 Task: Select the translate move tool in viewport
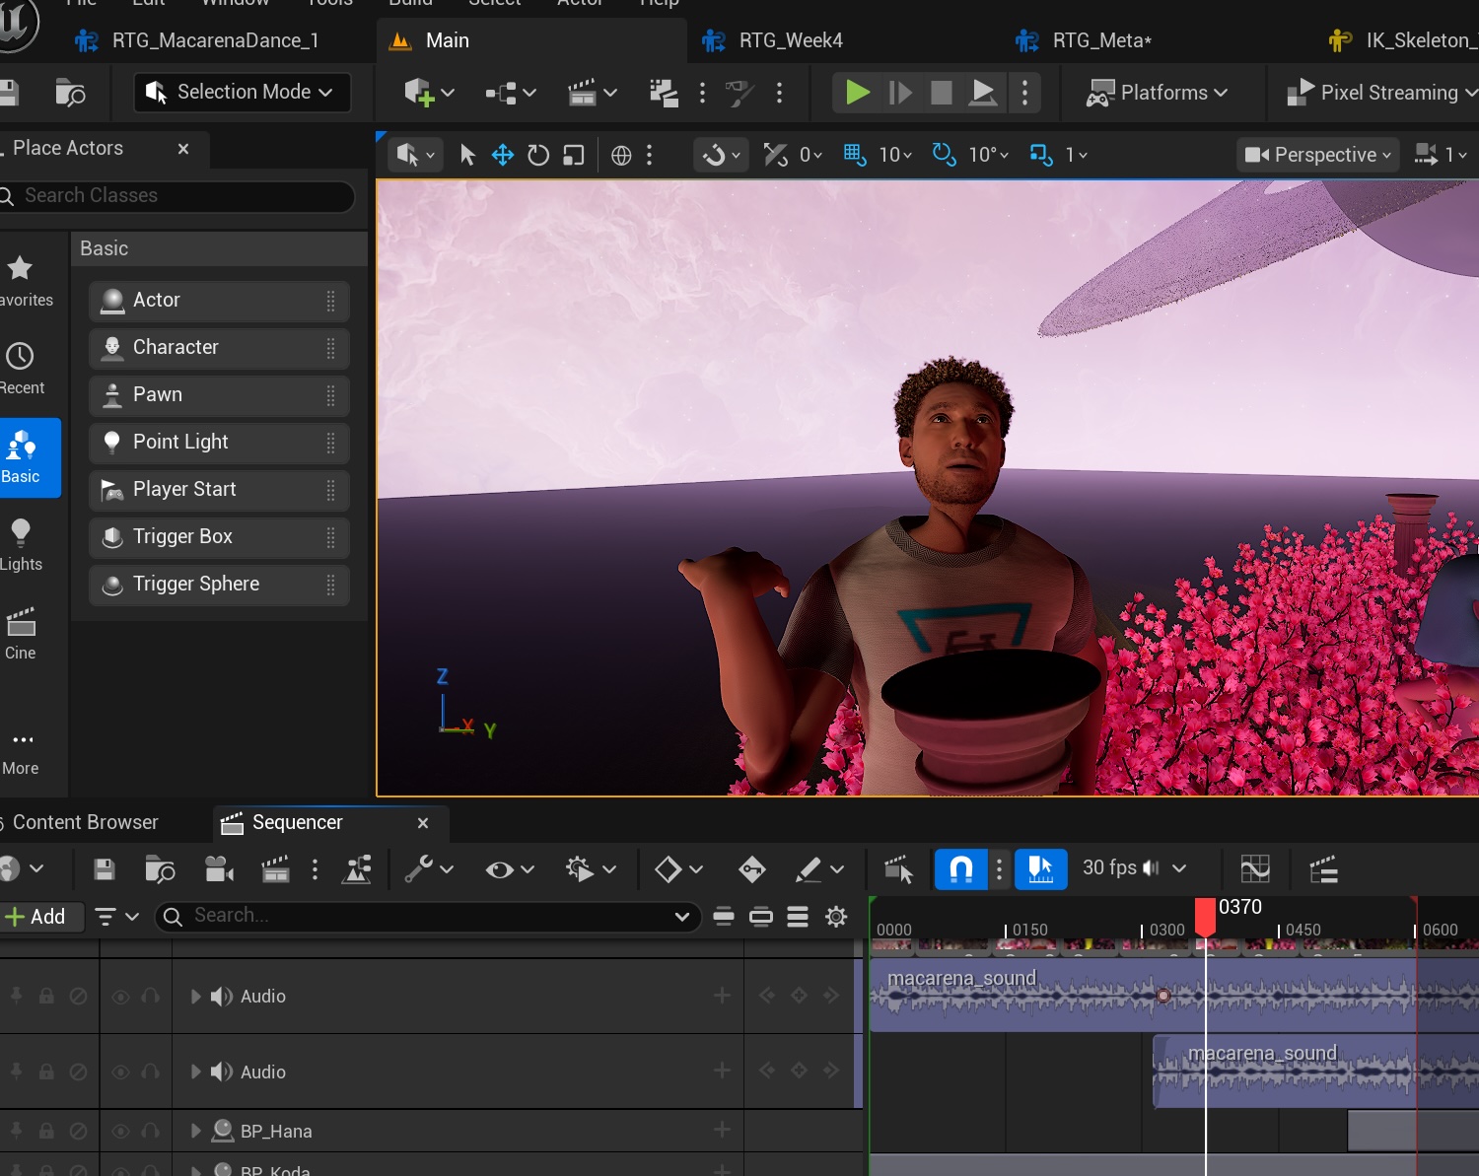tap(503, 155)
